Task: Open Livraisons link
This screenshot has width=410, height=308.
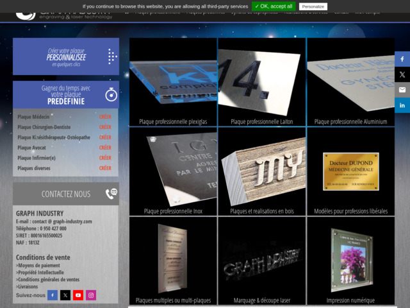Action: coord(27,287)
